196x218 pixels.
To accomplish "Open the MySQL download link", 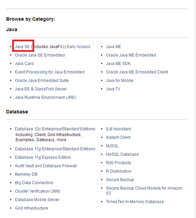I will 112,146.
